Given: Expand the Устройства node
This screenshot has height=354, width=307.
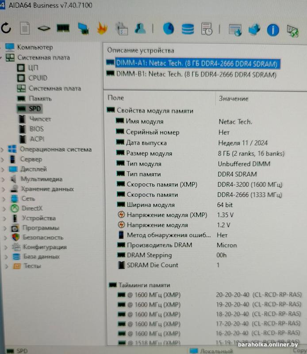Looking at the screenshot, I should click(x=4, y=218).
